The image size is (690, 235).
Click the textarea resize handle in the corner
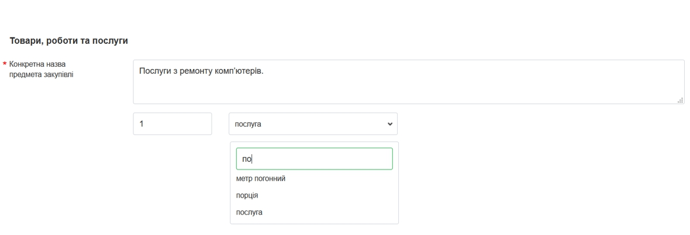click(x=680, y=100)
